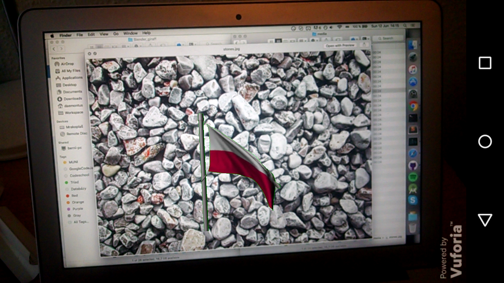The image size is (504, 283).
Task: Open the Help menu
Action: pyautogui.click(x=146, y=33)
